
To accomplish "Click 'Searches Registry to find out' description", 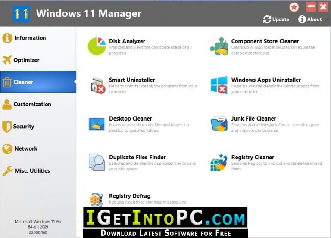I will click(276, 166).
